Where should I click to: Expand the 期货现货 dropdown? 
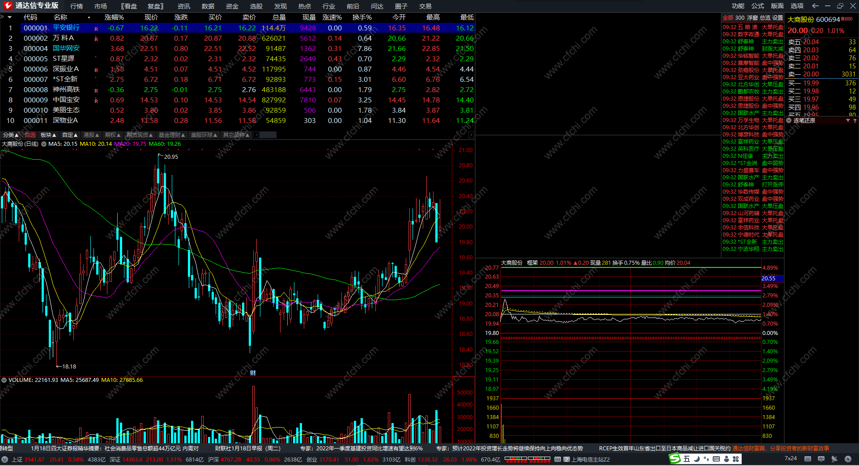(x=140, y=135)
